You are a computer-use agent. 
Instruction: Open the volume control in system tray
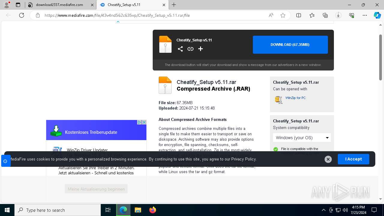tap(345, 210)
